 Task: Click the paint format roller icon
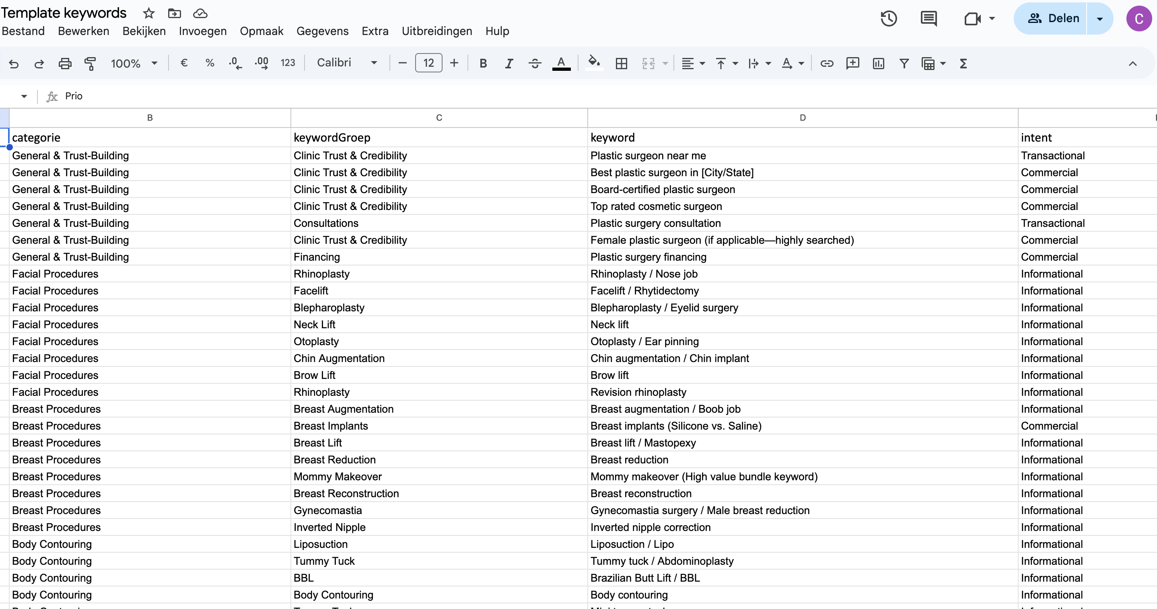pyautogui.click(x=90, y=63)
